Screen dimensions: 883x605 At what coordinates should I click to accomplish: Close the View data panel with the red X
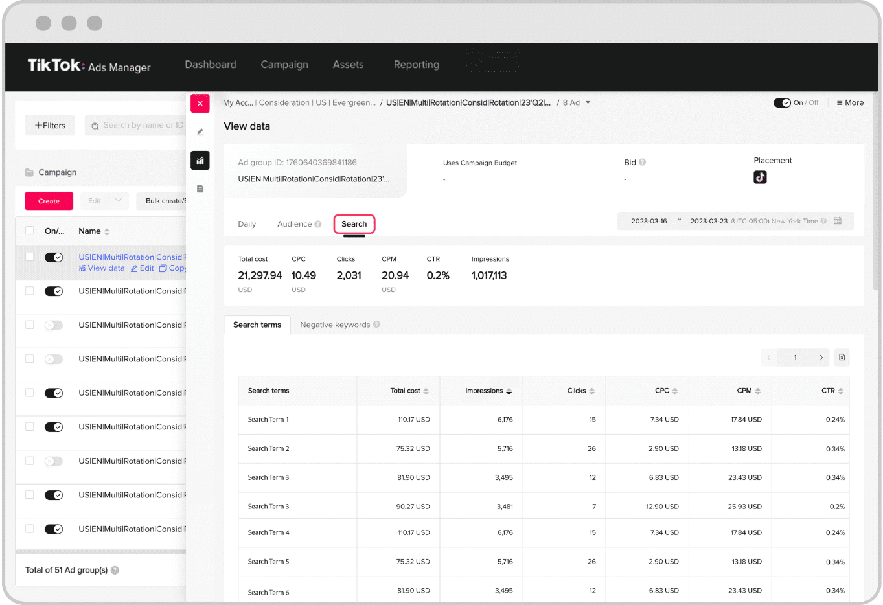click(200, 104)
